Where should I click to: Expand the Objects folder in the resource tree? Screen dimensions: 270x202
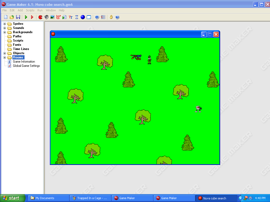(x=4, y=53)
